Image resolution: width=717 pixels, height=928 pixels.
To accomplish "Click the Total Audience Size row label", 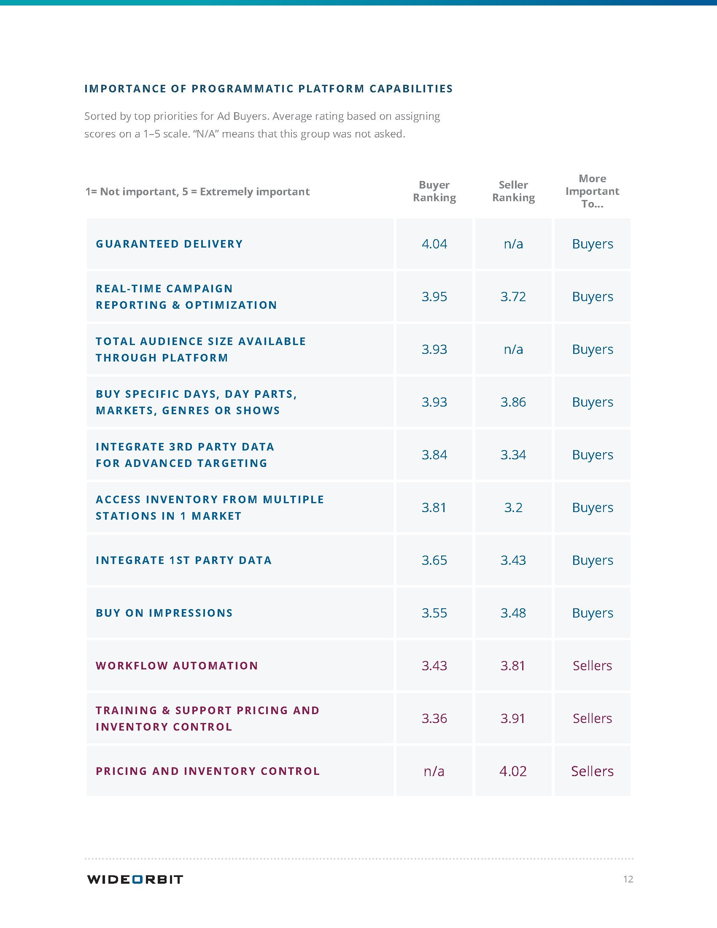I will [x=200, y=349].
